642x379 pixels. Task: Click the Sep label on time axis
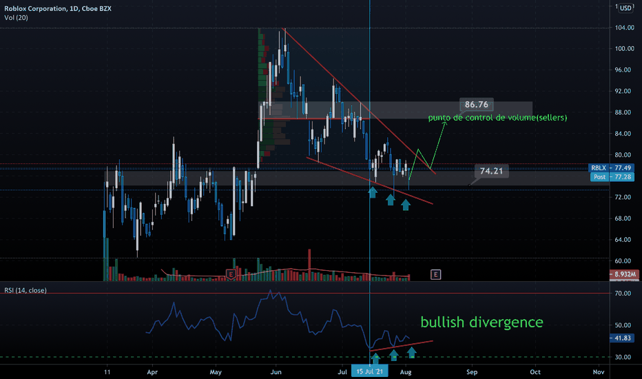pos(472,372)
